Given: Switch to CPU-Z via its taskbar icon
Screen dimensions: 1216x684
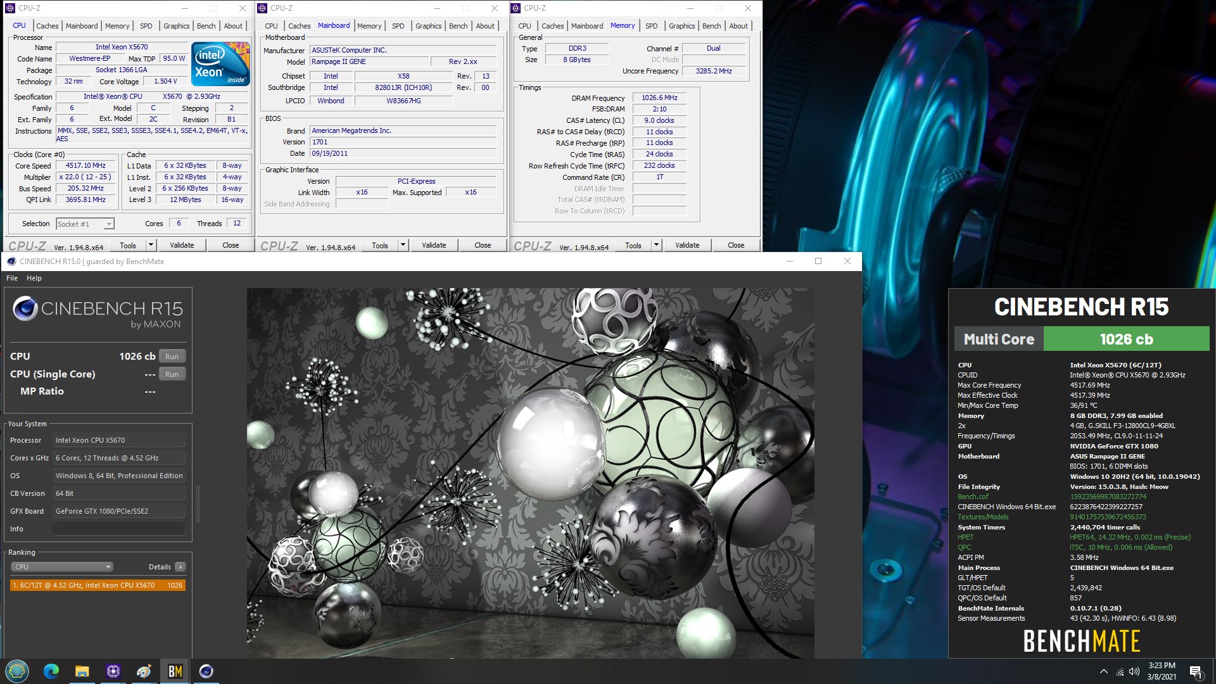Looking at the screenshot, I should pos(113,671).
